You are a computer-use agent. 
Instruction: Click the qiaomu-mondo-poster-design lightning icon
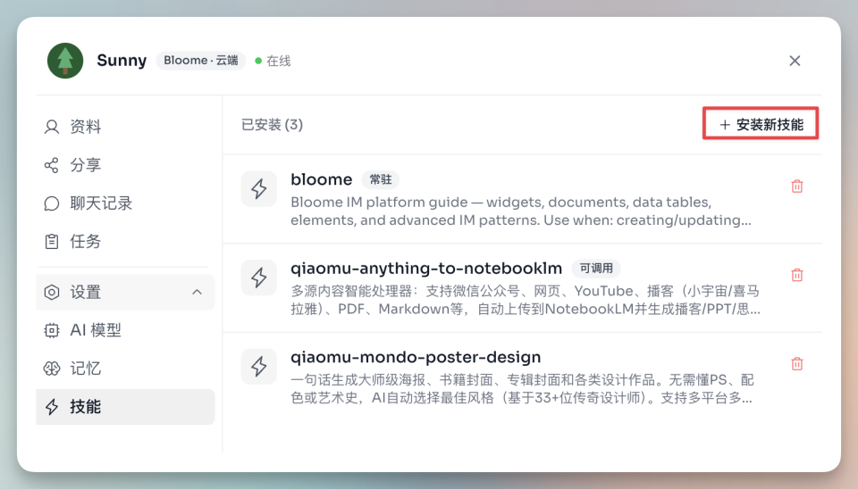259,366
